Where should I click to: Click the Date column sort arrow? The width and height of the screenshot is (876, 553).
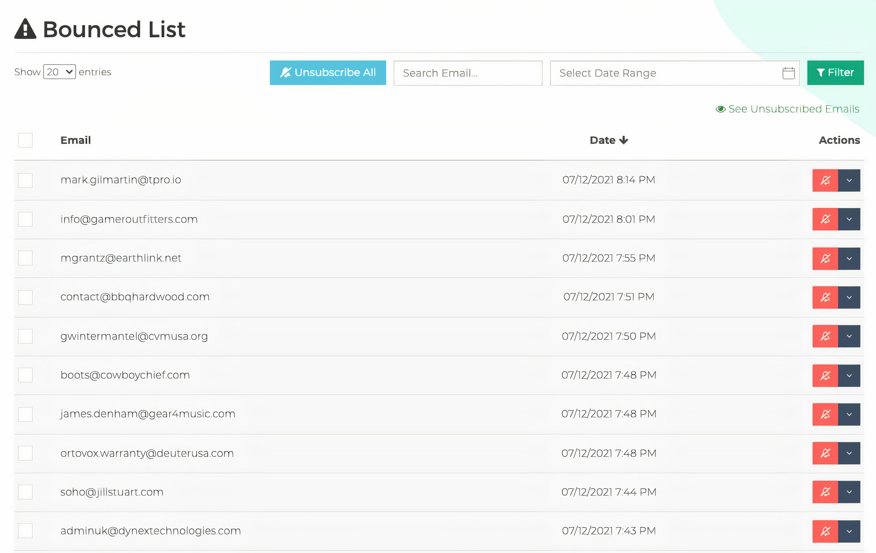pyautogui.click(x=624, y=140)
